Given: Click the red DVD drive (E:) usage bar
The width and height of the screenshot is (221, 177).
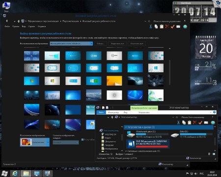Looking at the screenshot, I should pos(152,147).
